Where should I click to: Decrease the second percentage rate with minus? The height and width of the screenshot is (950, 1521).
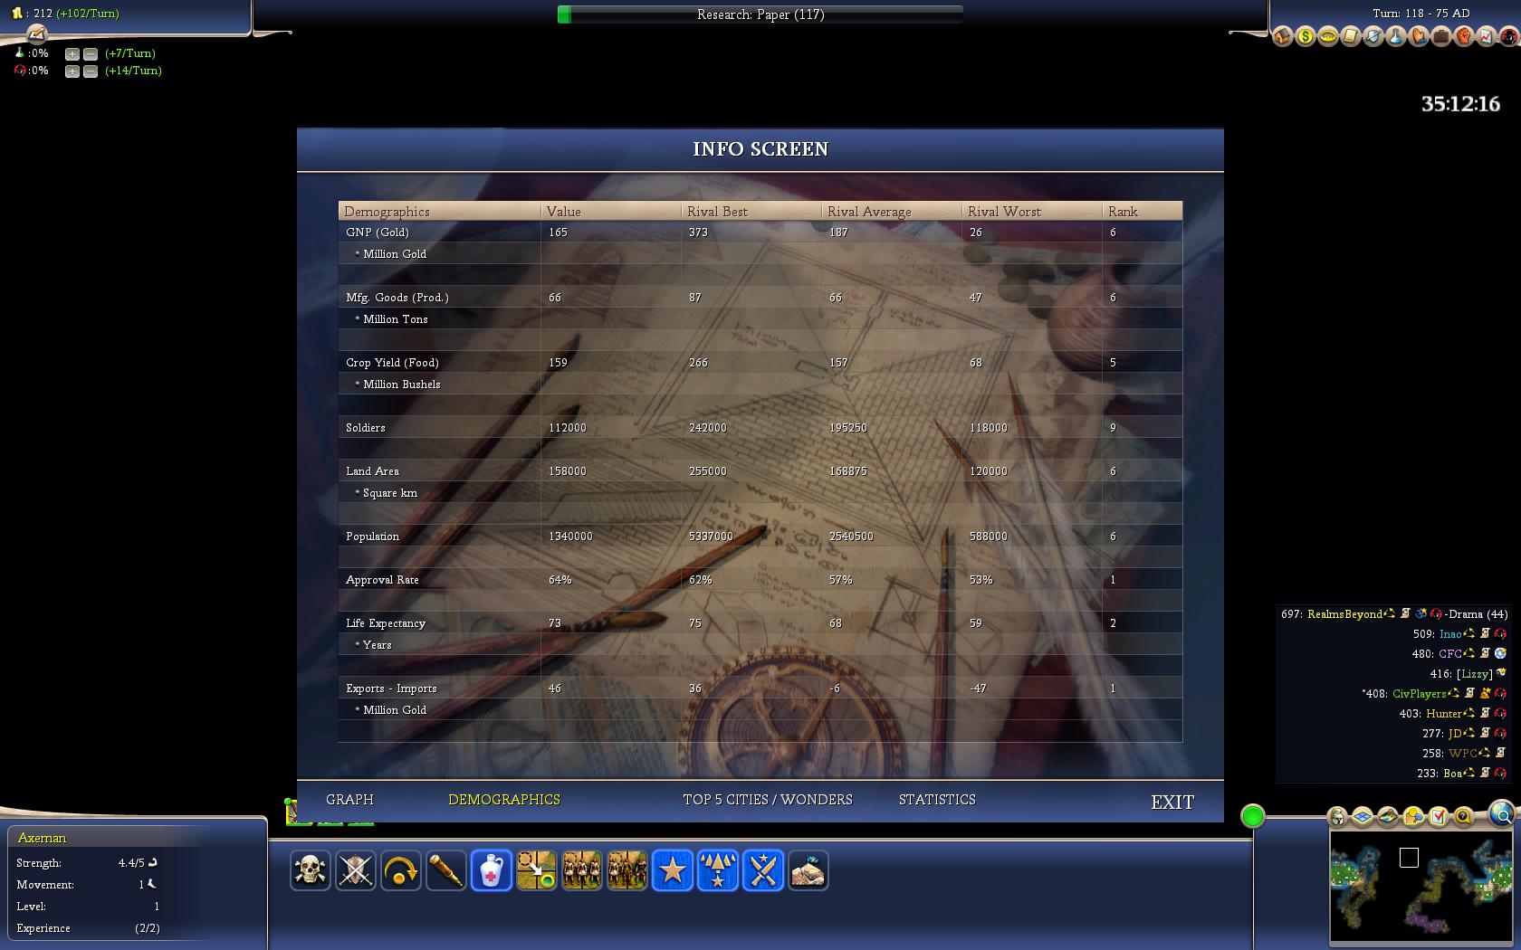click(91, 71)
